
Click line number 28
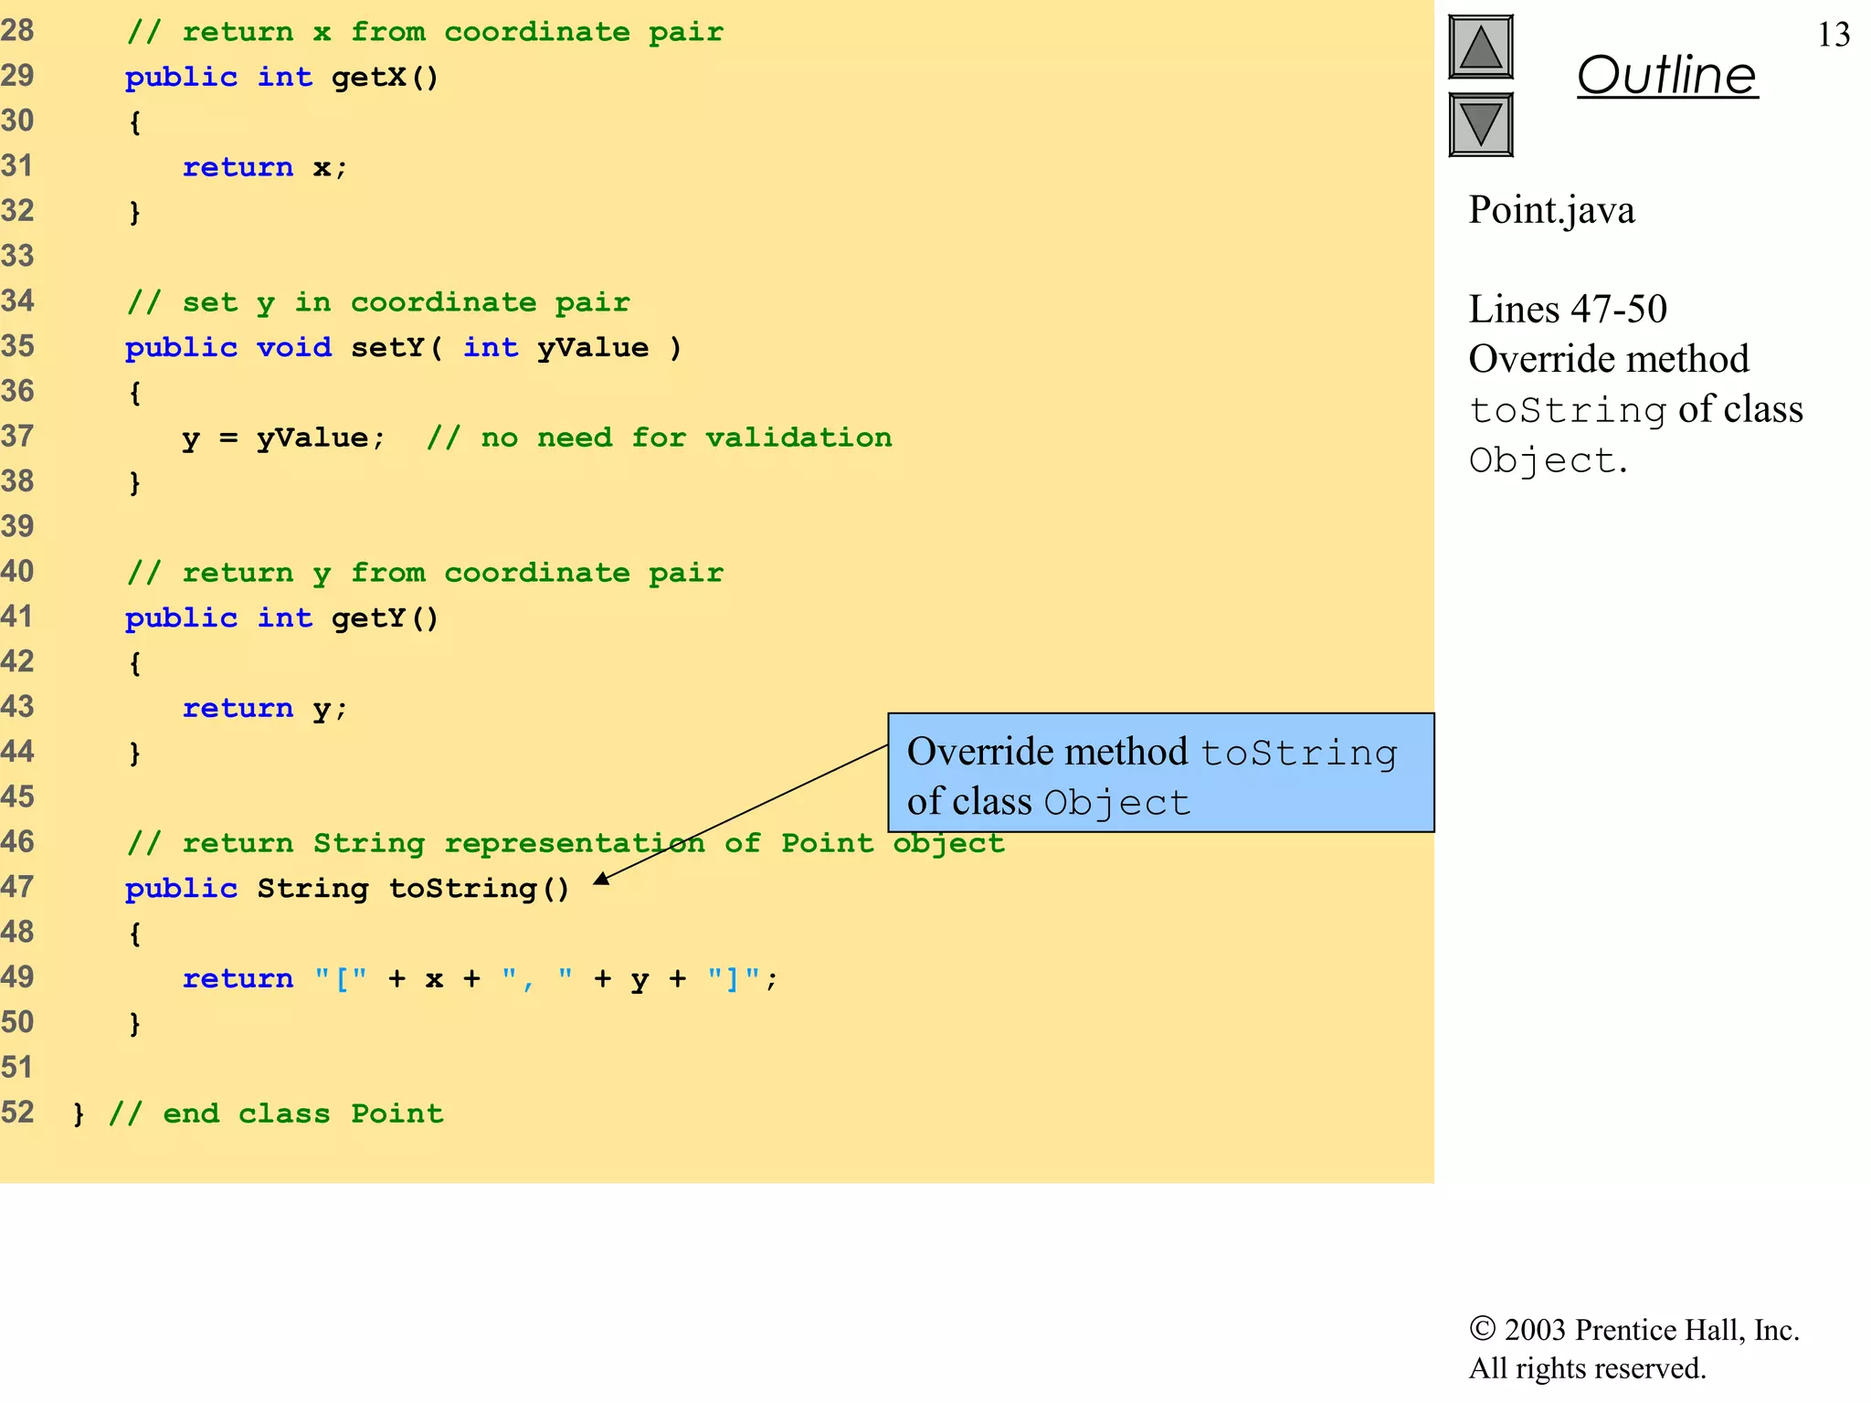tap(17, 31)
